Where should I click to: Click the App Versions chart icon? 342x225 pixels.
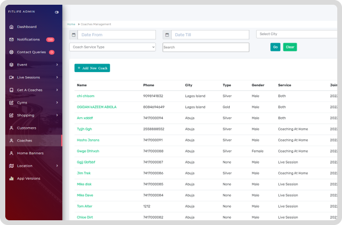[12, 178]
